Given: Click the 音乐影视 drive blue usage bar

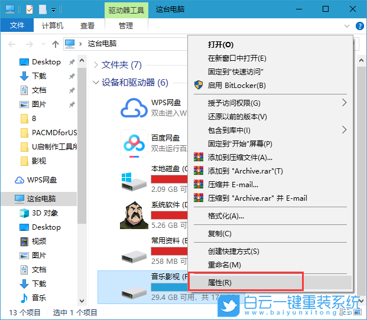Looking at the screenshot, I should [x=169, y=287].
